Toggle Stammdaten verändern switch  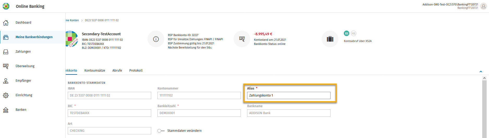coord(161,131)
